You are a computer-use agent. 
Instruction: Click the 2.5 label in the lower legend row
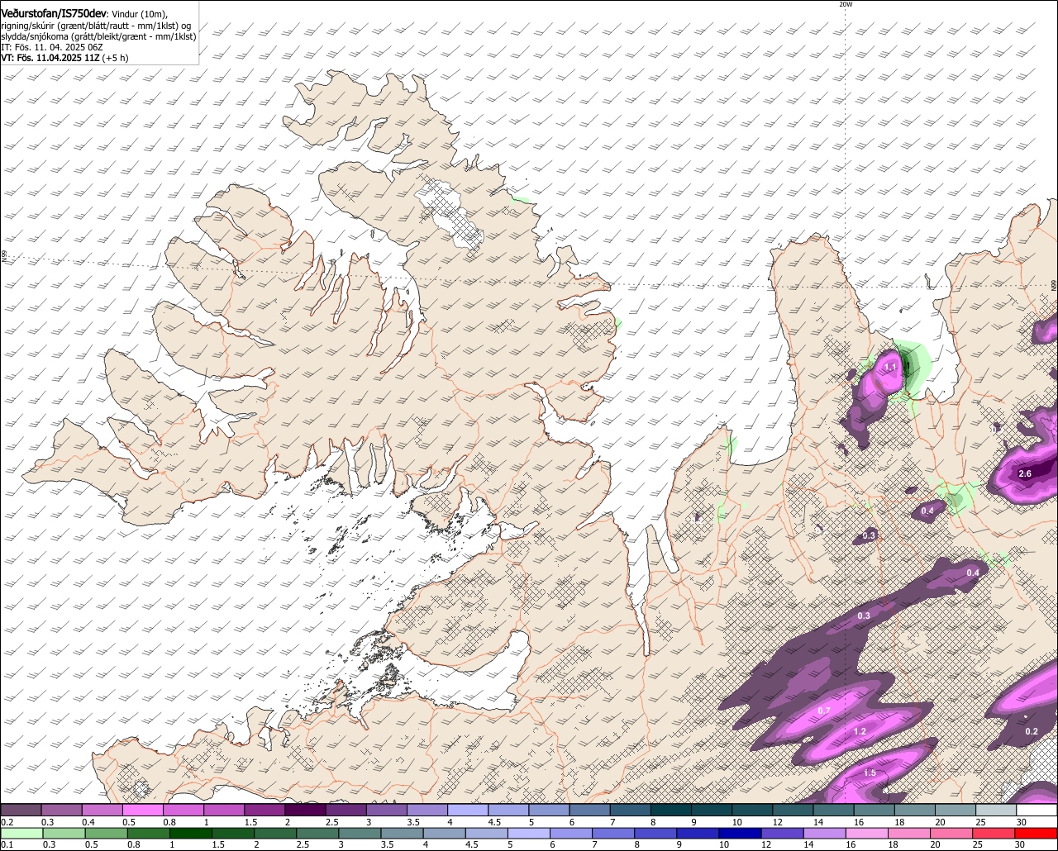303,845
